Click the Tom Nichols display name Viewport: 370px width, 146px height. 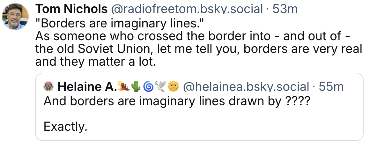coord(71,9)
